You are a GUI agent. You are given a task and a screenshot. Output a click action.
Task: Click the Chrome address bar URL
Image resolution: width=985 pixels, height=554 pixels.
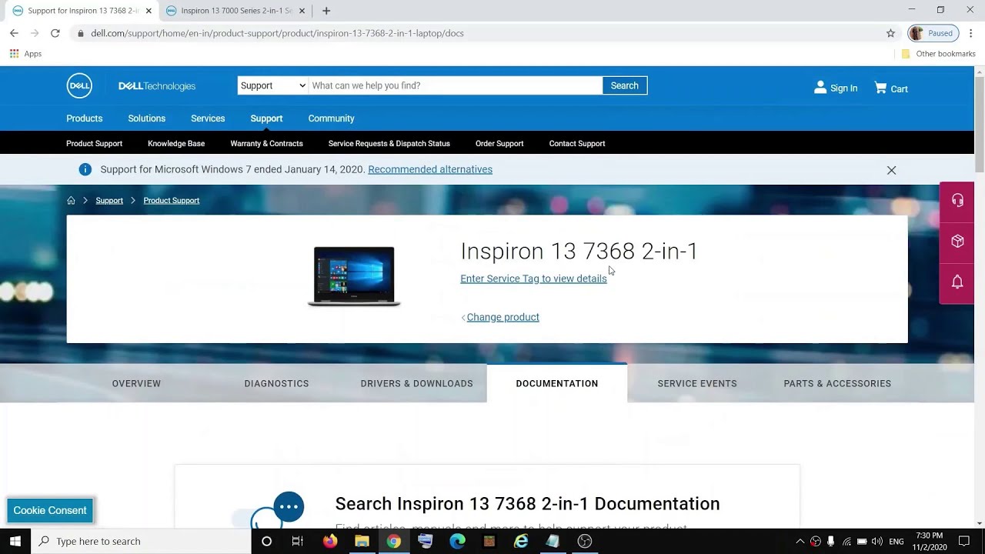tap(277, 33)
